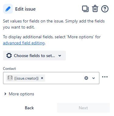Select the {{issue.creator}} chip text
Image resolution: width=114 pixels, height=116 pixels.
tap(27, 78)
